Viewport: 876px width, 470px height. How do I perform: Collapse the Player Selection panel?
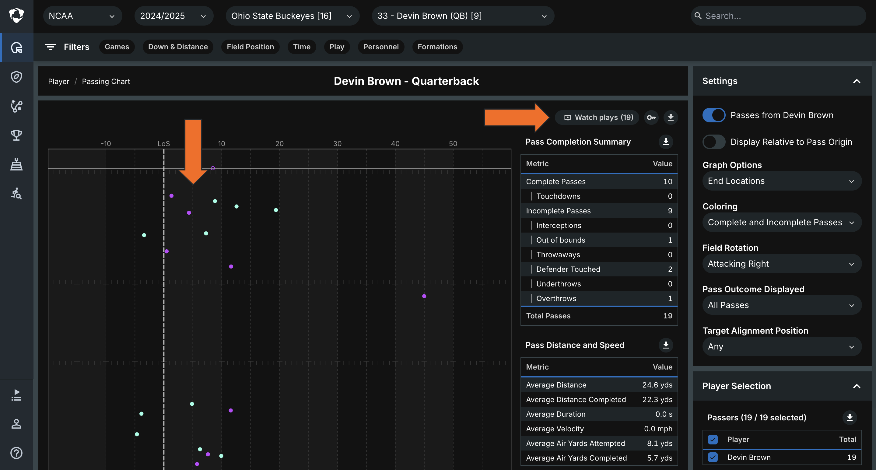click(x=857, y=386)
